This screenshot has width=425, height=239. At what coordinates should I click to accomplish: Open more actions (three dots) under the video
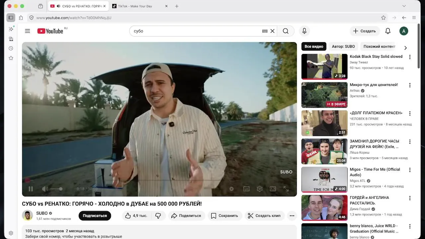point(292,215)
